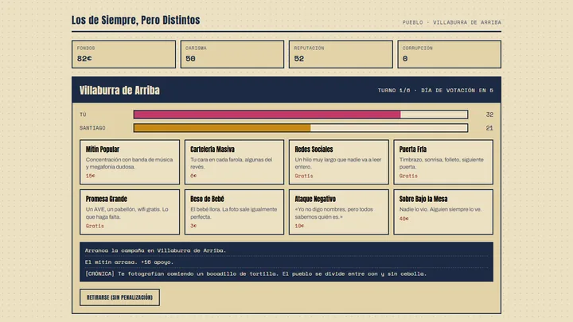This screenshot has height=322, width=573.
Task: Click the Corrupción 0 stat box
Action: coord(449,54)
